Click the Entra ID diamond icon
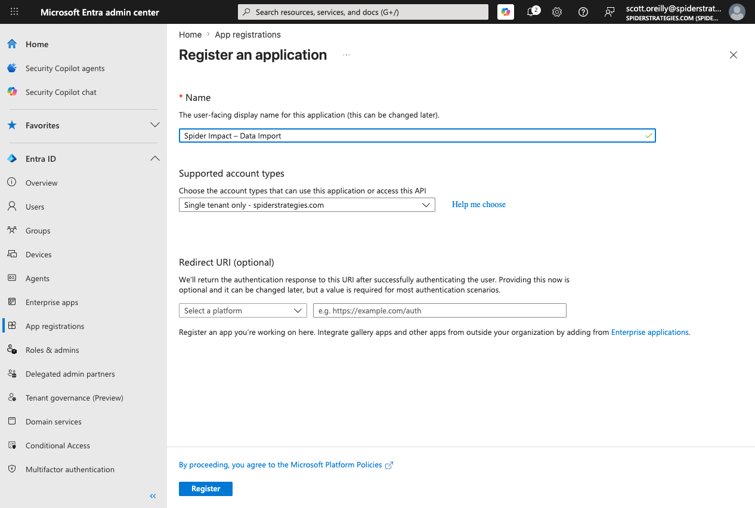Viewport: 755px width, 508px height. (x=12, y=159)
